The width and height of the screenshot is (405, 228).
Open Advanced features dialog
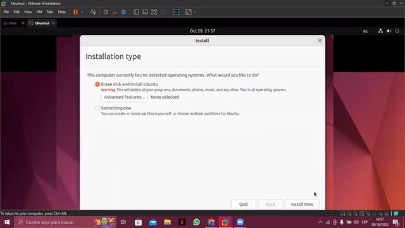tap(124, 97)
